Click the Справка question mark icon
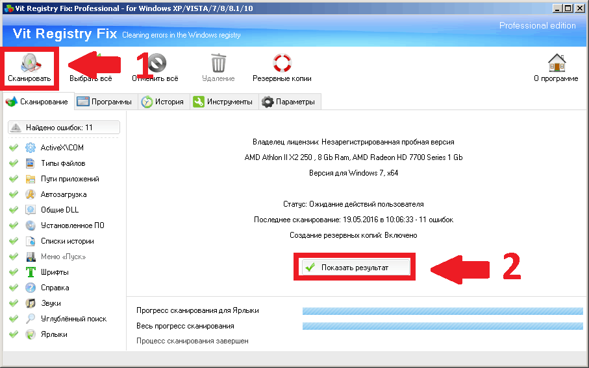Image resolution: width=589 pixels, height=368 pixels. point(31,288)
